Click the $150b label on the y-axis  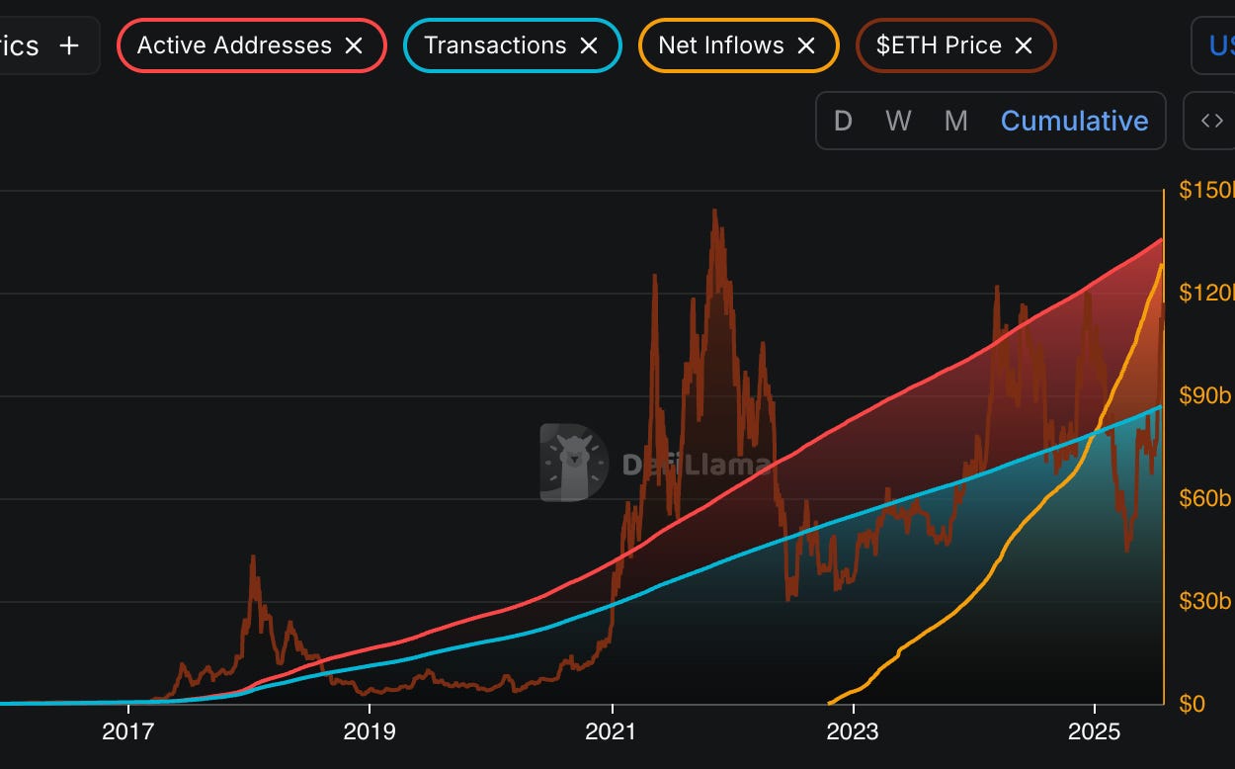(x=1203, y=190)
